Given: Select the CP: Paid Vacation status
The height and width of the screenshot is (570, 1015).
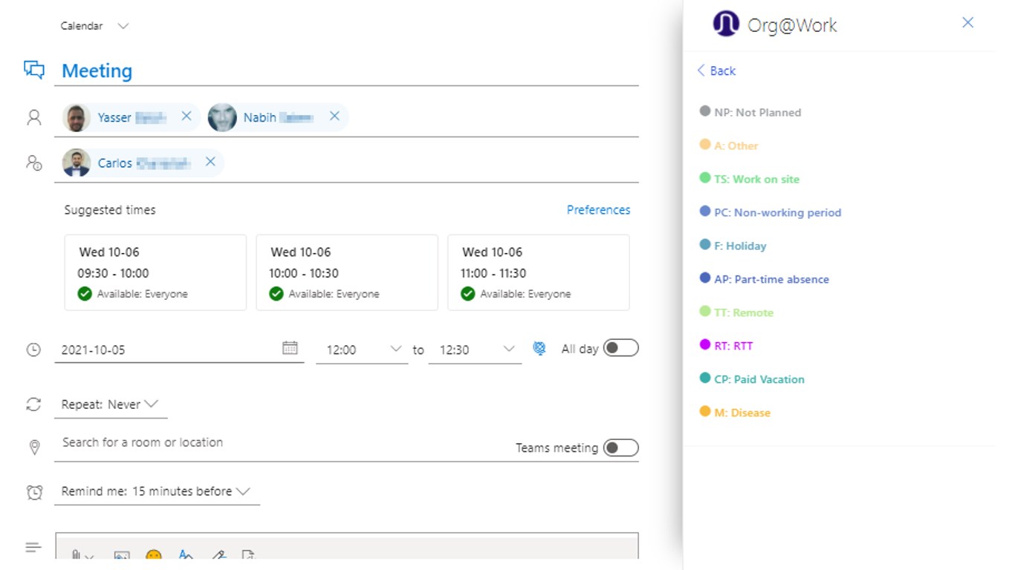Looking at the screenshot, I should 759,379.
